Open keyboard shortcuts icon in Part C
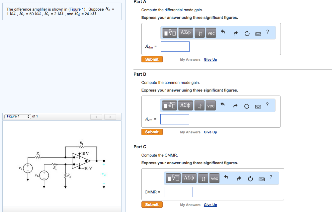 click(x=262, y=179)
